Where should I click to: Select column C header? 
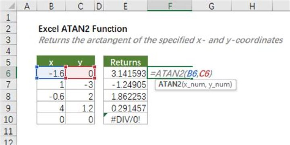(x=80, y=6)
